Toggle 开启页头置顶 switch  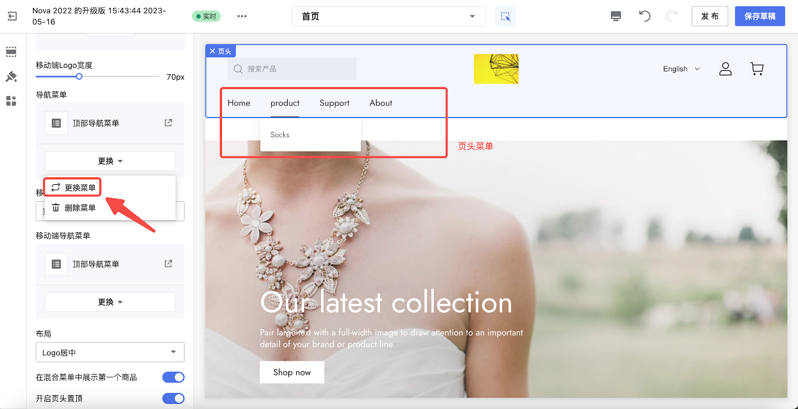(x=174, y=399)
